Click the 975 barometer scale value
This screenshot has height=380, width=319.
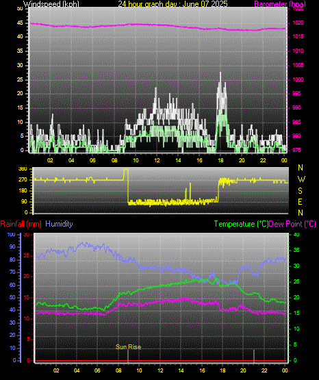click(296, 150)
